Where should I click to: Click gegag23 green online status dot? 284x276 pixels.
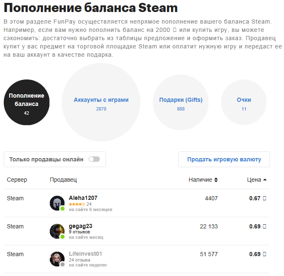[x=63, y=237]
